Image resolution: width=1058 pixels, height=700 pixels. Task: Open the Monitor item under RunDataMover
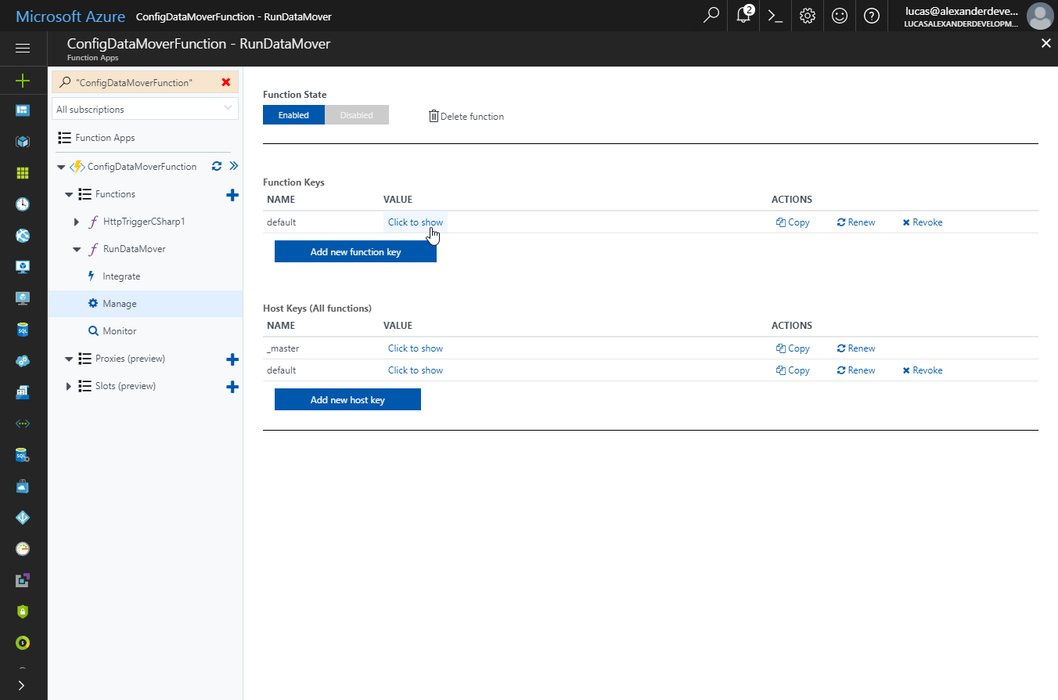(120, 331)
